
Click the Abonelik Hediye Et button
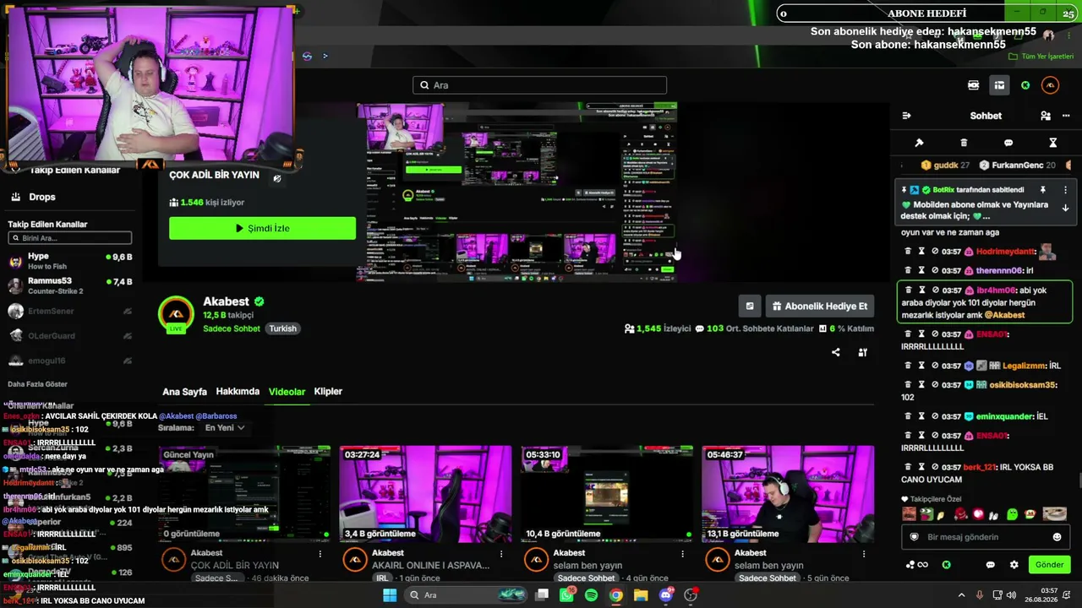pos(819,307)
